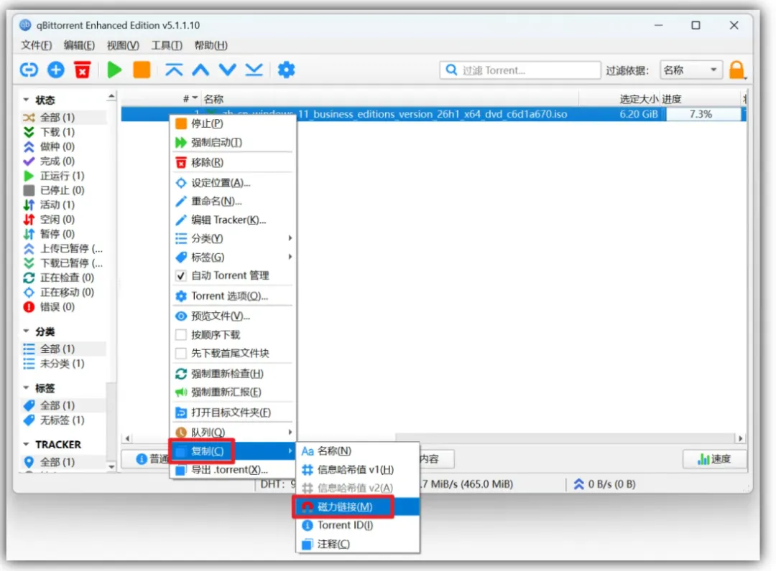Choose 强制启动(T) from context menu
This screenshot has width=776, height=571.
[232, 143]
